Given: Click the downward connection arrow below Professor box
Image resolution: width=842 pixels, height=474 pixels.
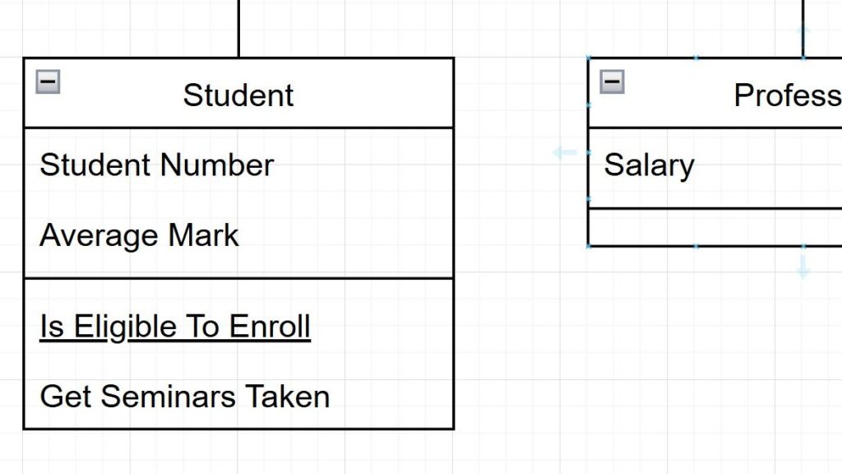Looking at the screenshot, I should click(x=803, y=267).
